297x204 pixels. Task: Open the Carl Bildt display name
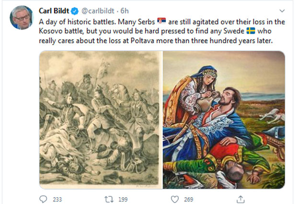[x=54, y=11]
